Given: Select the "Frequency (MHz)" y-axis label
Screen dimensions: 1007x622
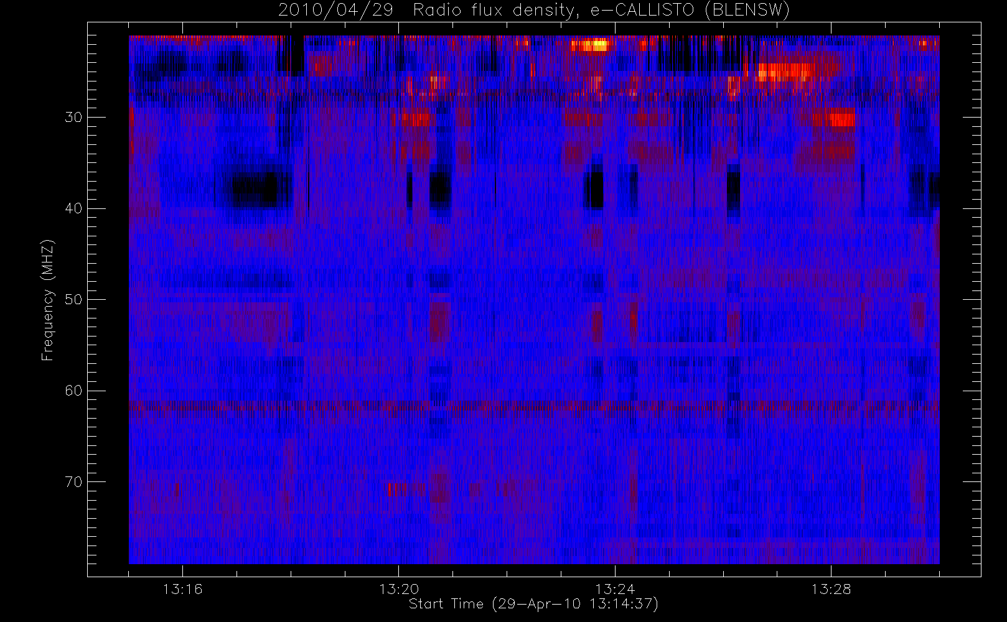Looking at the screenshot, I should (x=48, y=300).
